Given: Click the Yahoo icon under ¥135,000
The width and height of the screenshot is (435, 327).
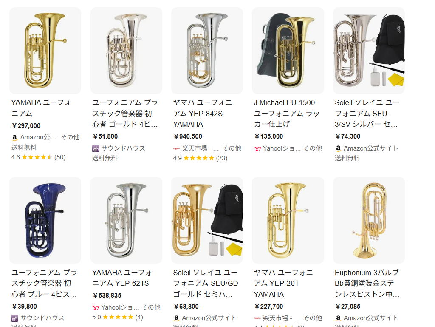Looking at the screenshot, I should tap(257, 148).
